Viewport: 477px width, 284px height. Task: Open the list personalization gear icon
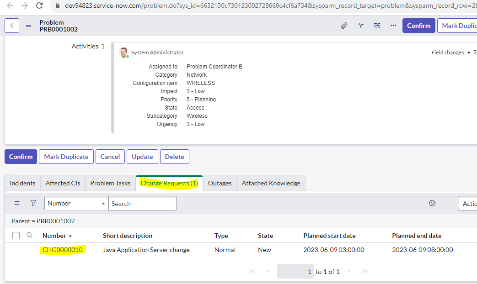tap(432, 203)
